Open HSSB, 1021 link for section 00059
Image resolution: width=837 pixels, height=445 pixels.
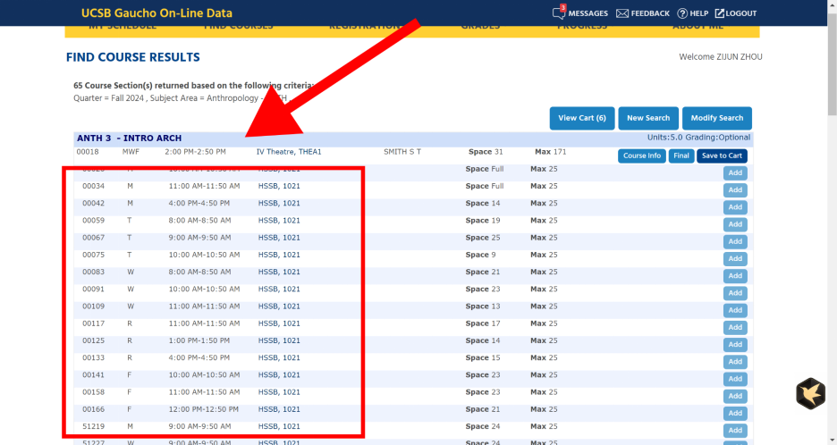pyautogui.click(x=279, y=221)
